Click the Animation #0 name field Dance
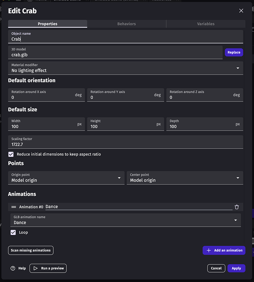The height and width of the screenshot is (282, 254). click(139, 207)
